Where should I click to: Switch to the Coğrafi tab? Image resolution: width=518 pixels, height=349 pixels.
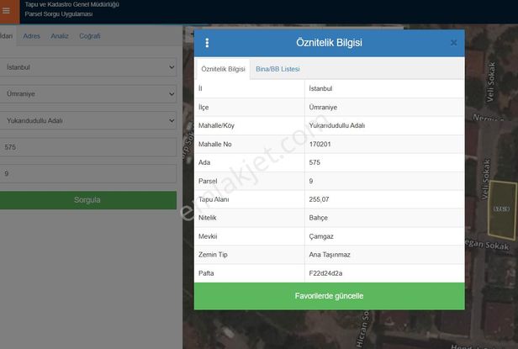90,36
